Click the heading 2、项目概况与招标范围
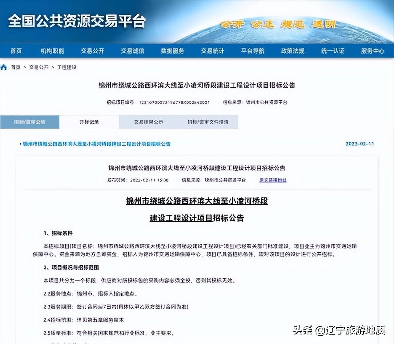The height and width of the screenshot is (344, 394). [x=71, y=267]
